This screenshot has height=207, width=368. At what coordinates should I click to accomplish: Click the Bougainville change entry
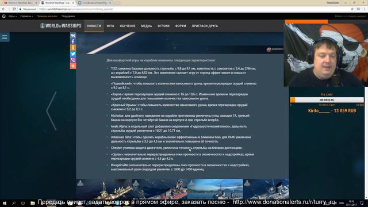180,167
